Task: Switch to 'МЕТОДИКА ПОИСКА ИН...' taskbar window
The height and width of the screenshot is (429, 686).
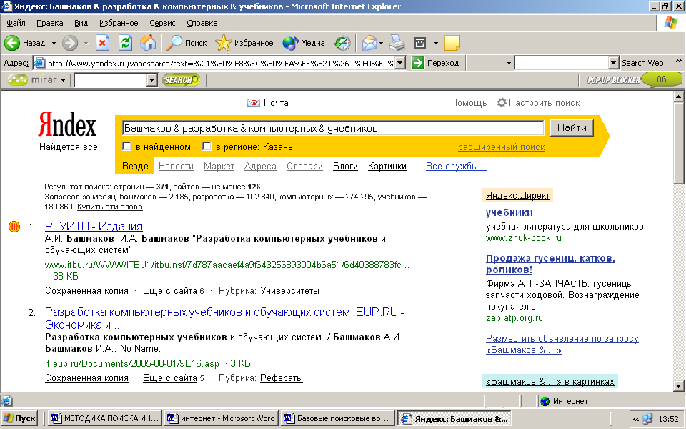Action: click(x=104, y=418)
